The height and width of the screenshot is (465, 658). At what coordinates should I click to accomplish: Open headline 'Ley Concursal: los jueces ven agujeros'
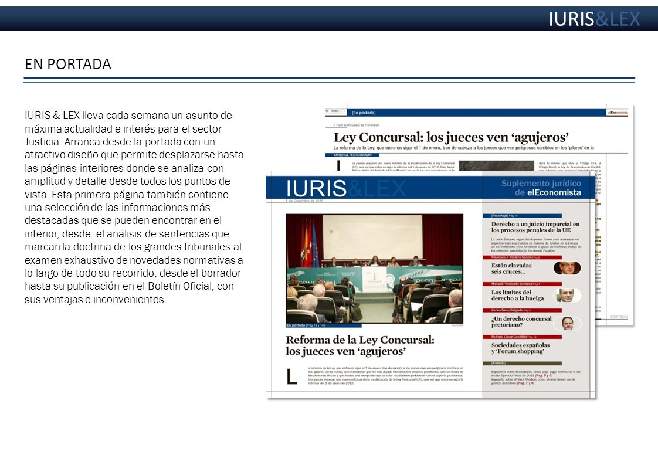(x=451, y=137)
